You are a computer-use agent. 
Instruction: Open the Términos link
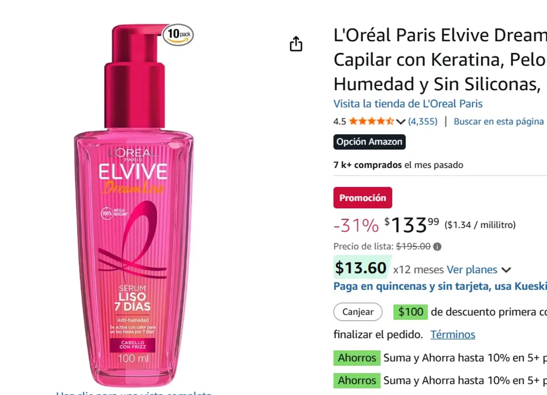453,335
